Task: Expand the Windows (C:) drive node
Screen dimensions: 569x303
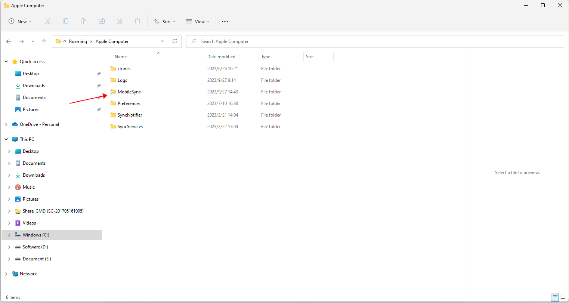Action: [x=9, y=235]
